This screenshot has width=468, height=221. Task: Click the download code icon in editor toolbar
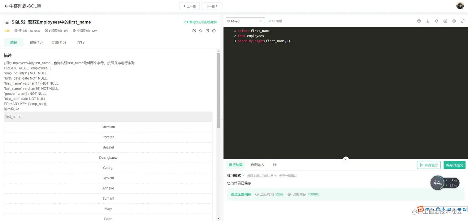pos(428,21)
